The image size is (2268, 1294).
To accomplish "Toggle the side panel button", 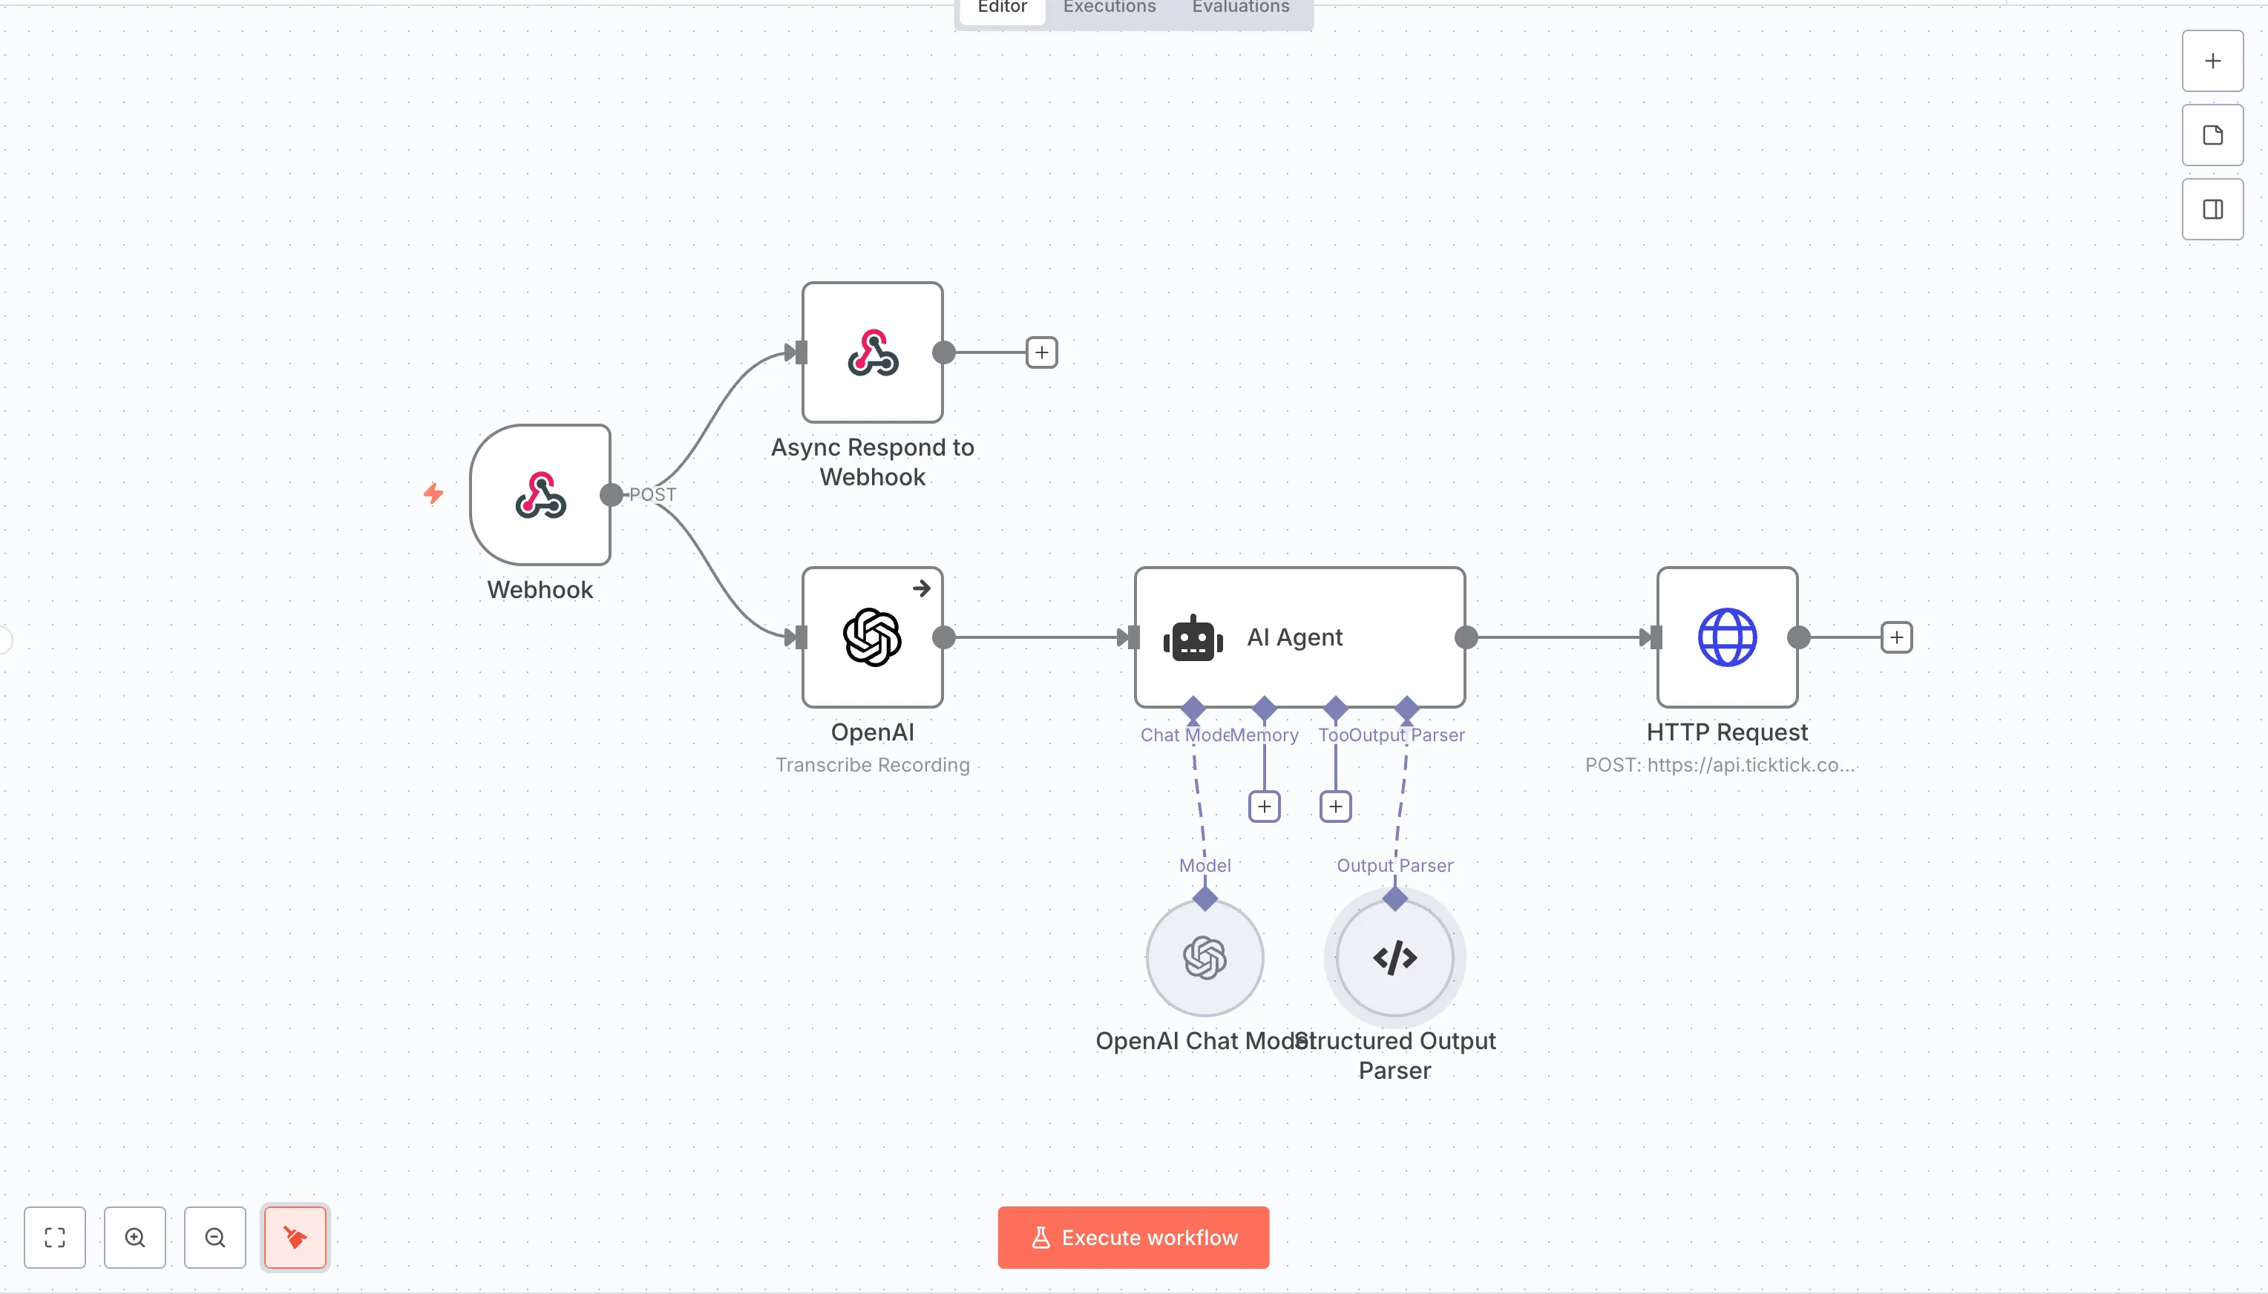I will (2212, 210).
